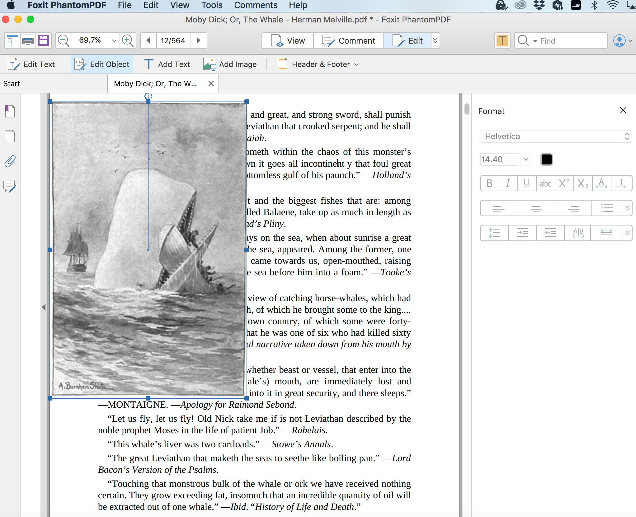This screenshot has height=517, width=636.
Task: Select the Edit Object tool
Action: tap(102, 64)
